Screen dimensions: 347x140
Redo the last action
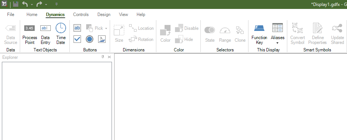[39, 4]
